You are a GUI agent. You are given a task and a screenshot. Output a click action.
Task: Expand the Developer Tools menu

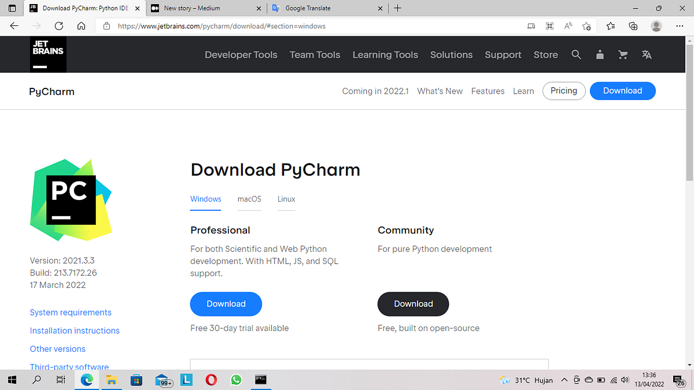[x=241, y=54]
